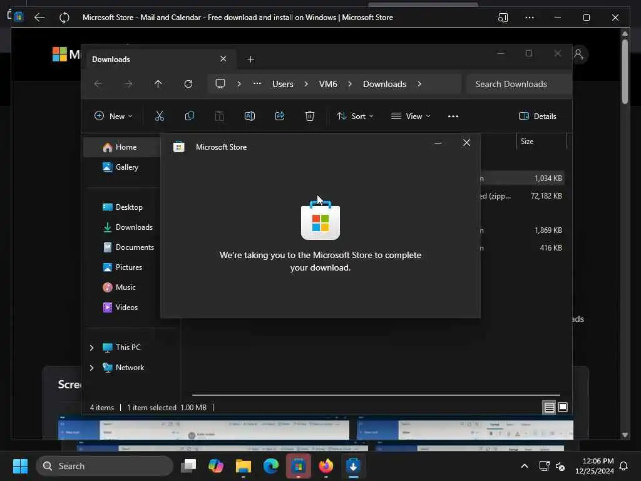This screenshot has height=481, width=641.
Task: Click the horizontal scrollbar in the file list
Action: (x=376, y=395)
